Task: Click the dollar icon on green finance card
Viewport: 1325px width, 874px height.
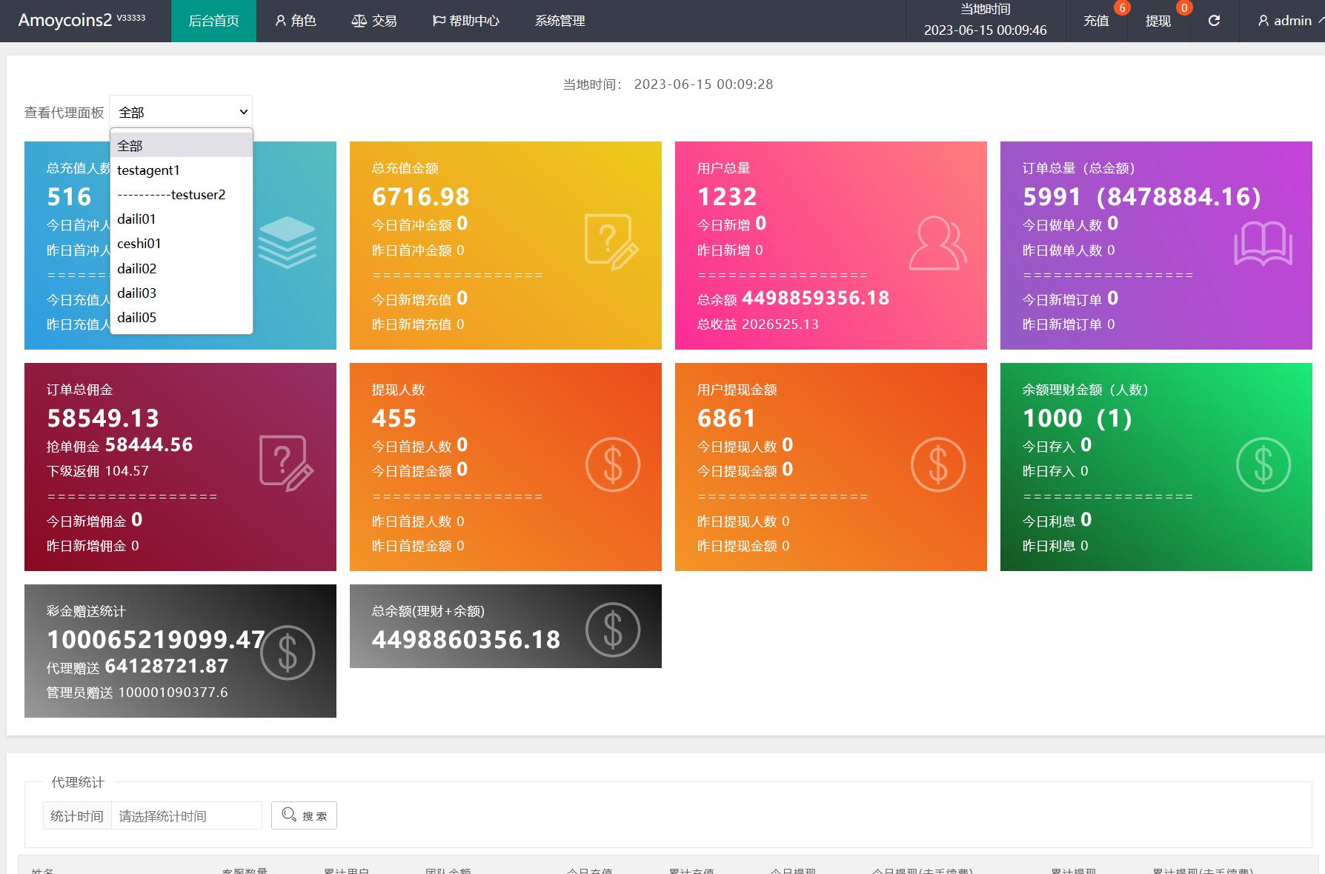Action: pyautogui.click(x=1263, y=464)
